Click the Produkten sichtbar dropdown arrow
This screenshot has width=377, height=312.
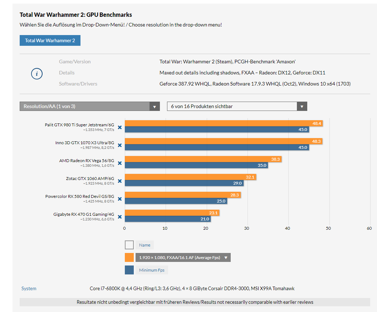click(x=302, y=107)
